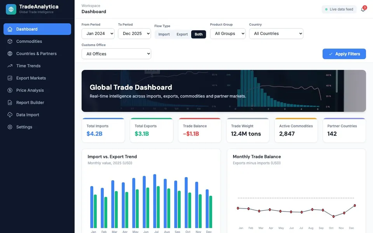The width and height of the screenshot is (373, 233).
Task: Navigate to Time Trends
Action: click(37, 66)
